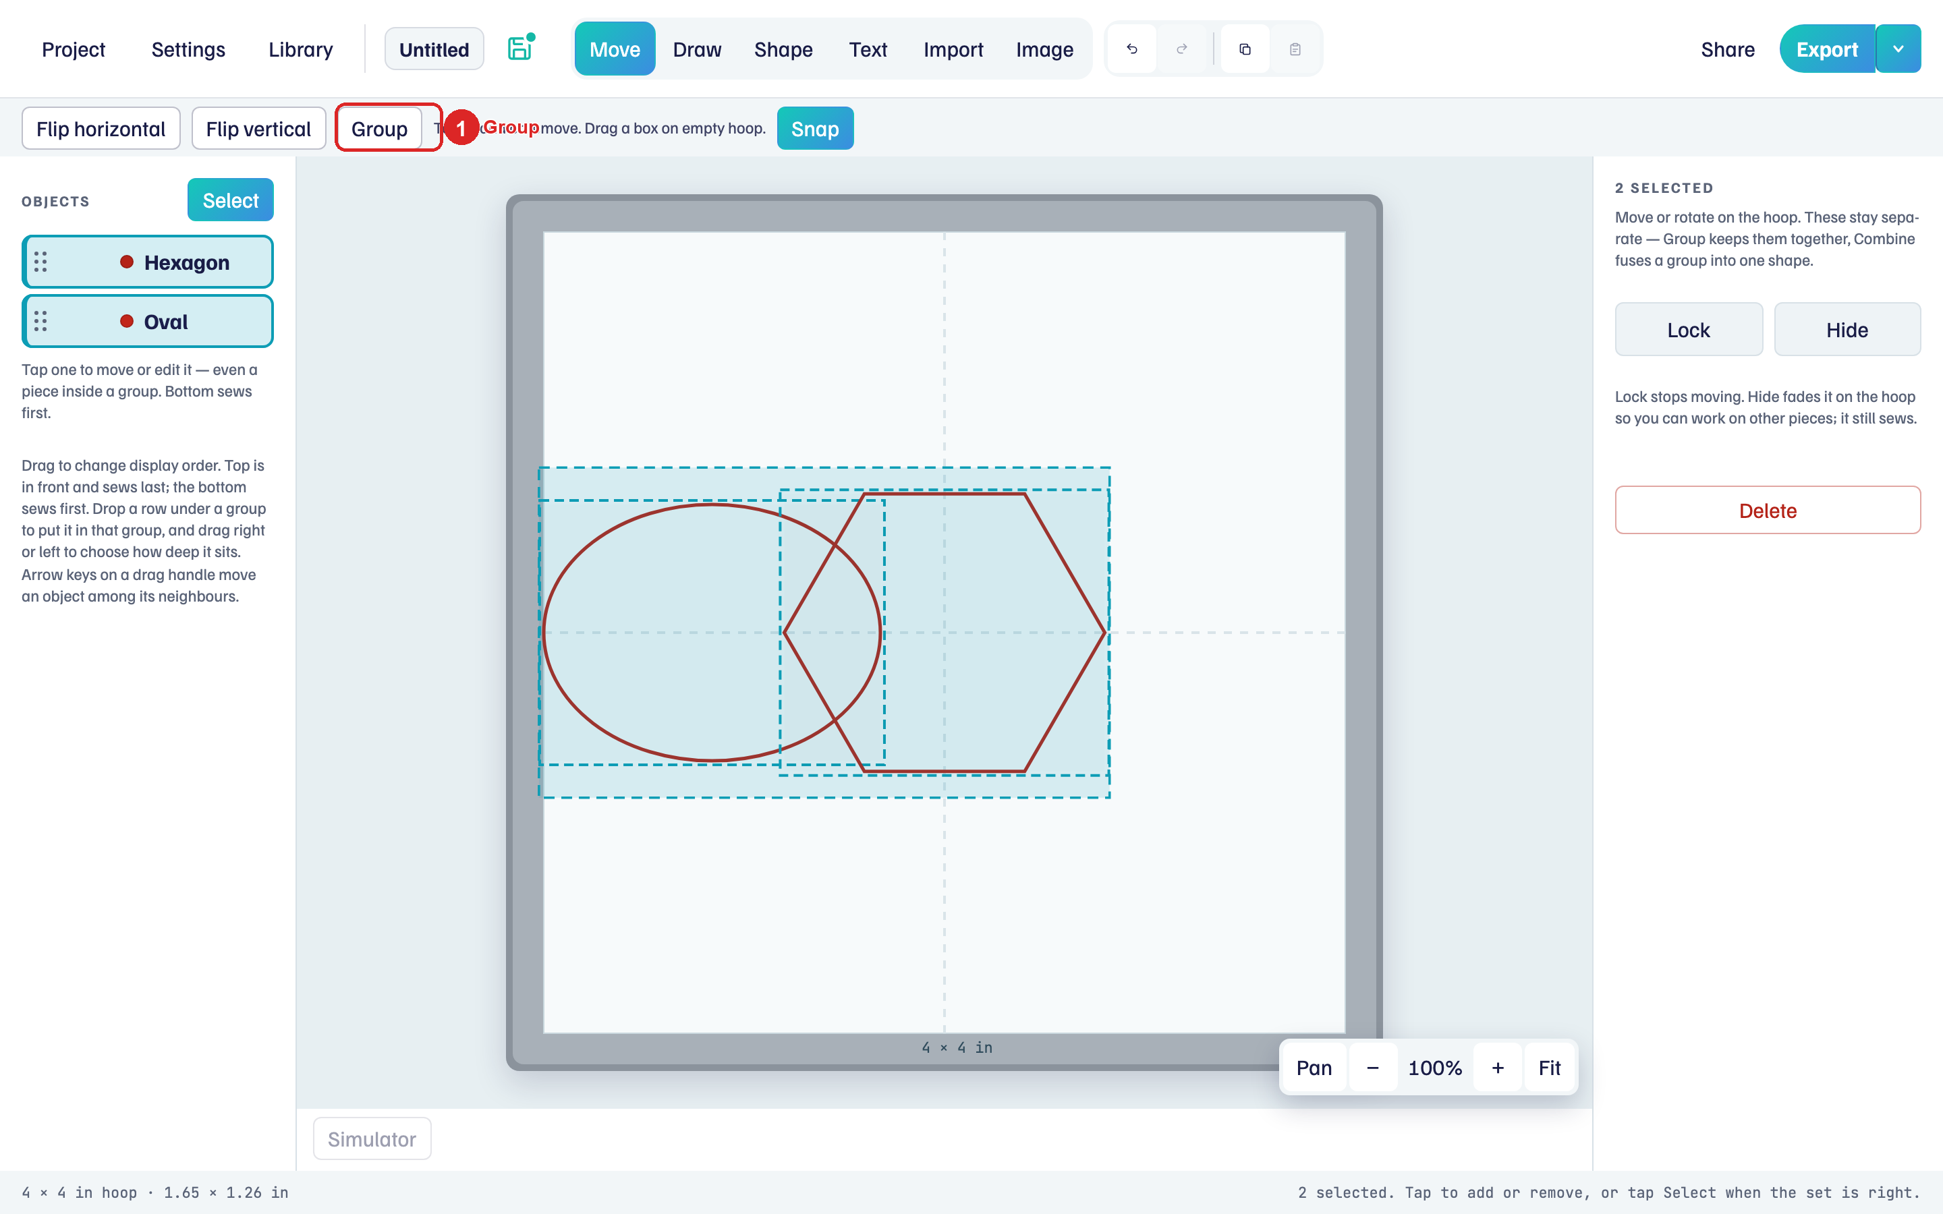Delete the selected objects
The image size is (1943, 1214).
pyautogui.click(x=1767, y=510)
